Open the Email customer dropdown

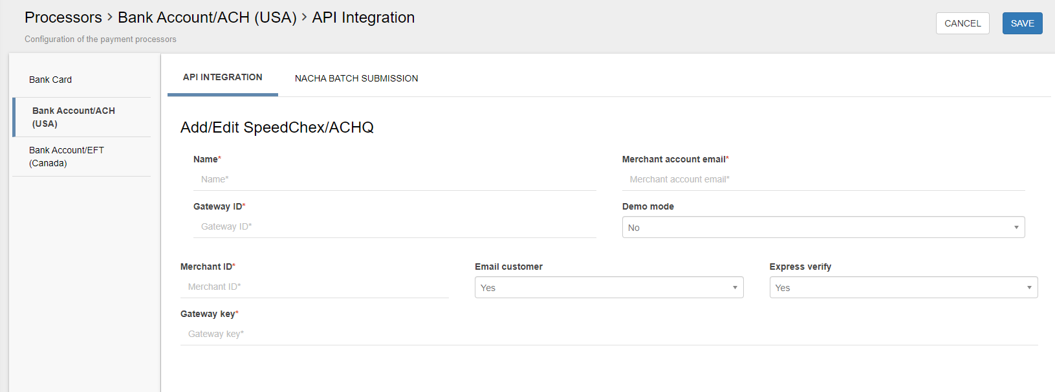click(x=609, y=287)
